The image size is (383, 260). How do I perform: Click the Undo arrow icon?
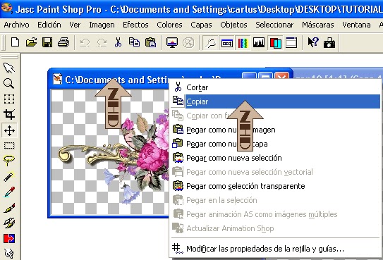pos(85,43)
